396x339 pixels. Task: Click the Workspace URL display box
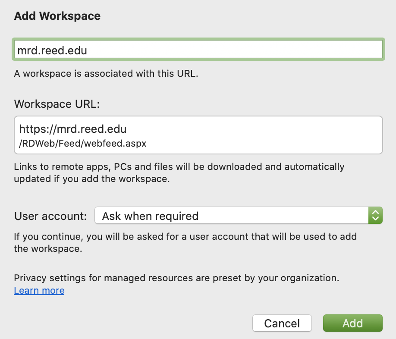click(198, 135)
